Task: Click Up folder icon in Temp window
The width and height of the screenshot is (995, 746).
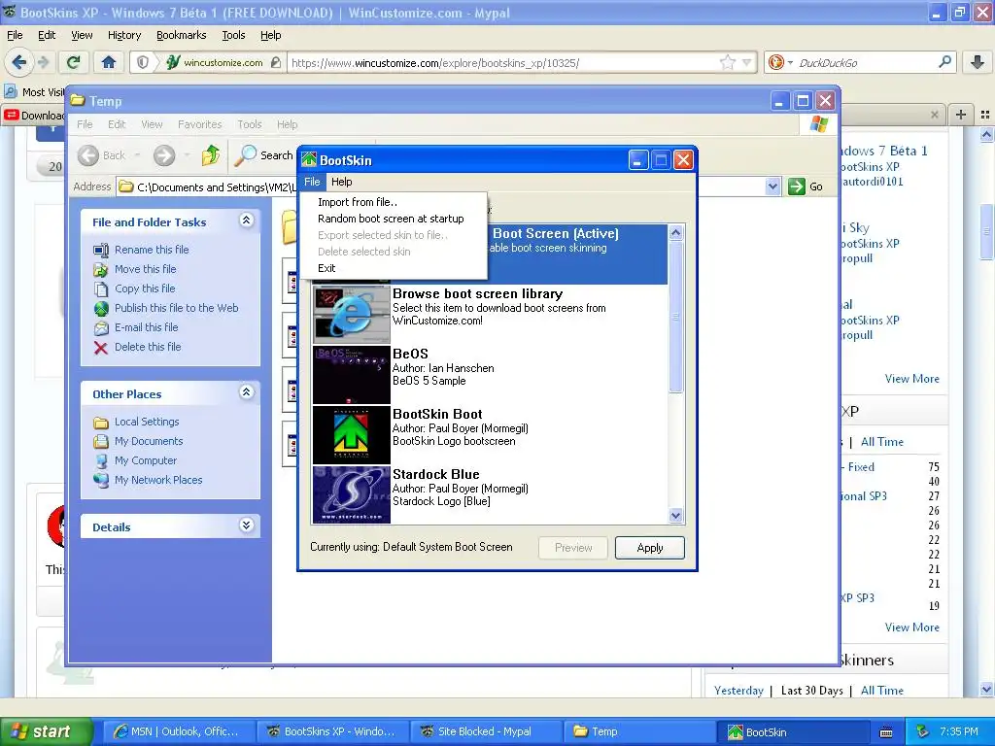Action: coord(211,154)
